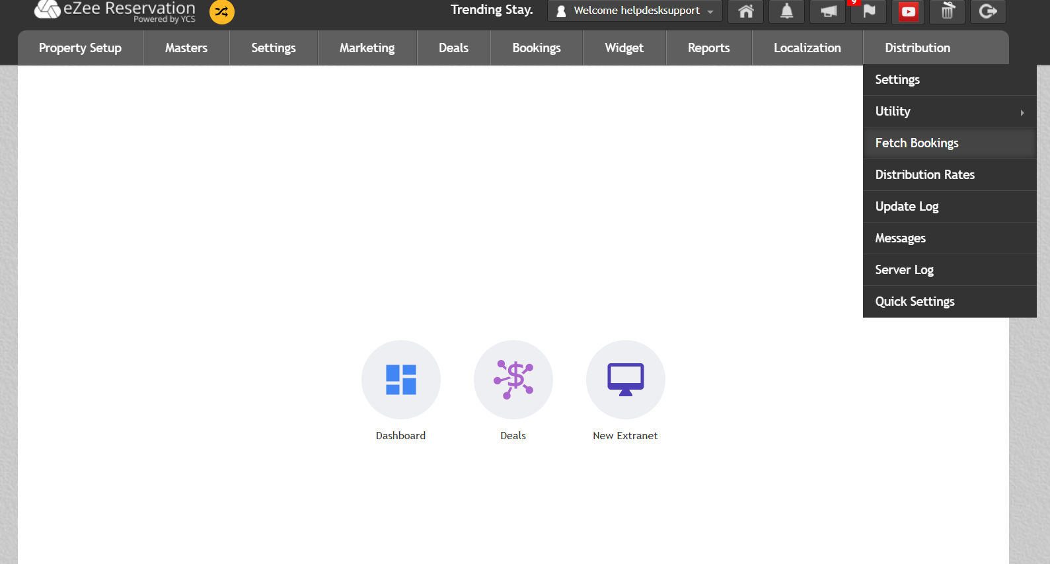Click the yellow shuffle switch icon
Viewport: 1050px width, 564px height.
tap(222, 12)
